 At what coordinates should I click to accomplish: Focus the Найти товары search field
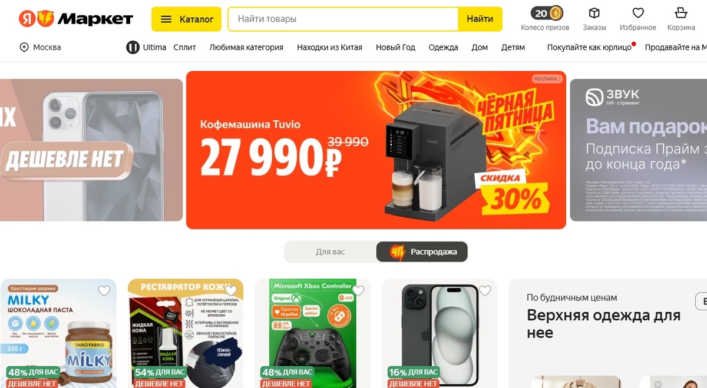tap(343, 19)
